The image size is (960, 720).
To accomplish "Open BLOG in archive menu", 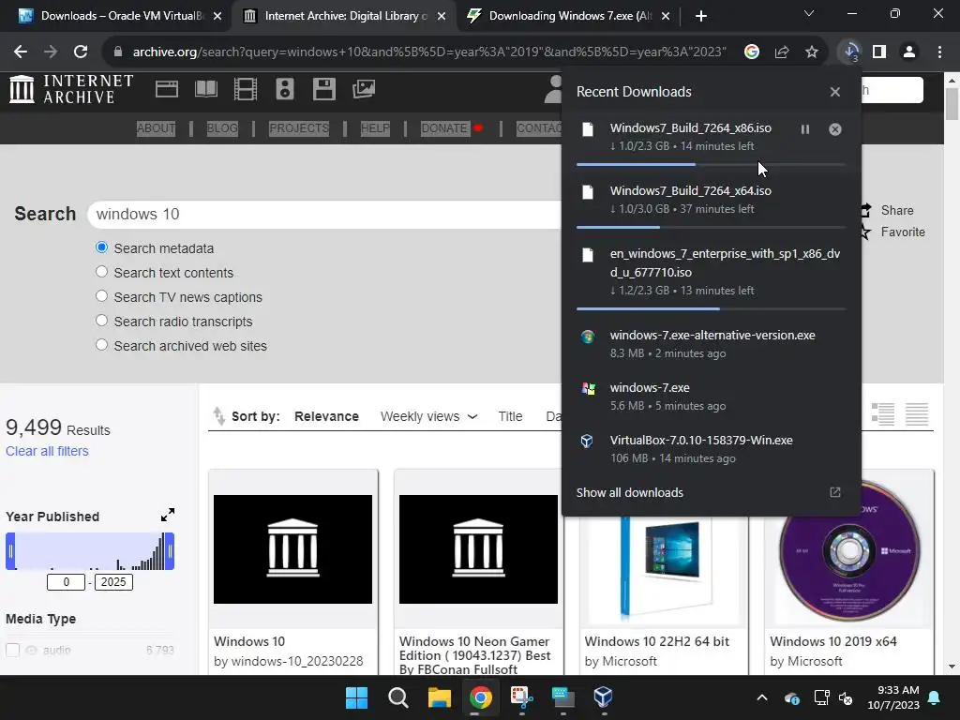I will (222, 127).
